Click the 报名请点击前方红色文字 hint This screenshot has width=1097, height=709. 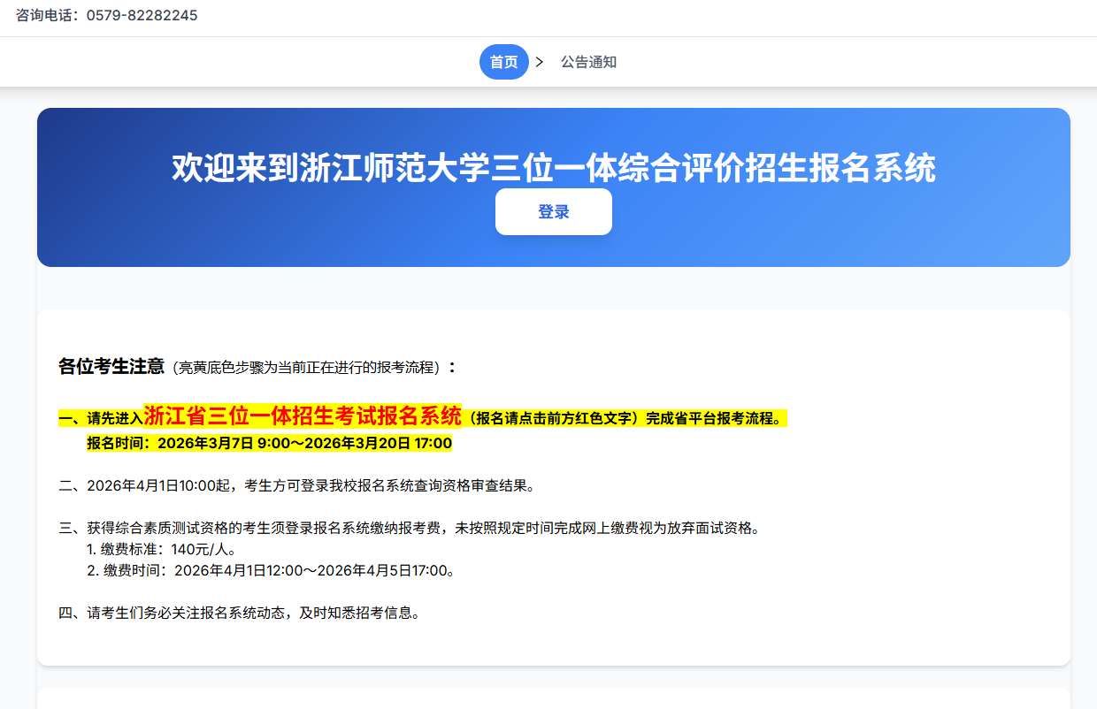[x=554, y=419]
